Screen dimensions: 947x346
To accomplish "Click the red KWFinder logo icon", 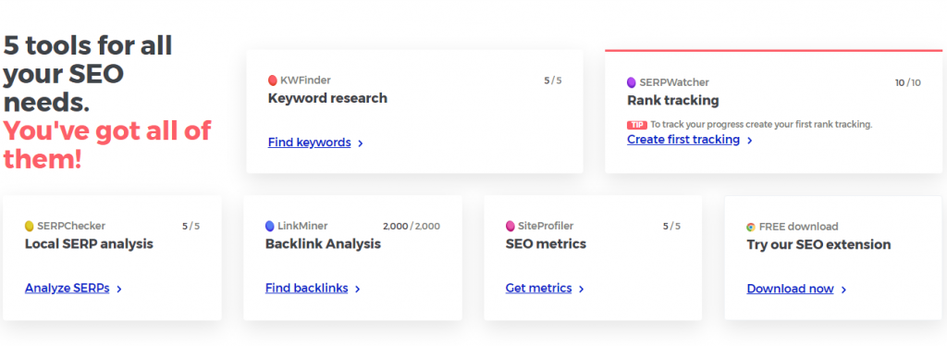I will coord(273,80).
